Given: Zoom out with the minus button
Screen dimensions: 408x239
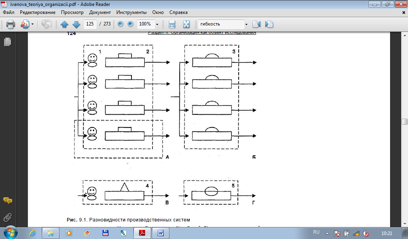Looking at the screenshot, I should (120, 24).
